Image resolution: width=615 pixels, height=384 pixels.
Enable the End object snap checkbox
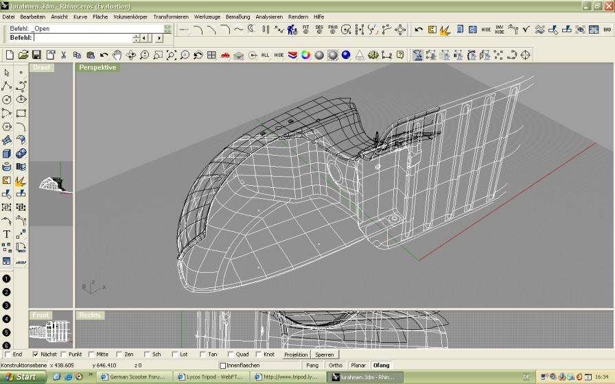pos(8,355)
